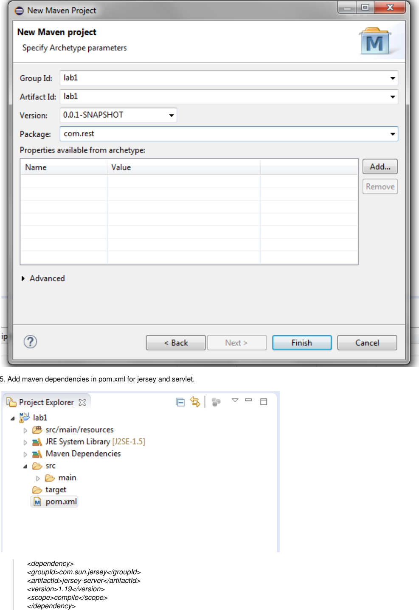Select src/main/resources label in tree
This screenshot has height=610, width=419.
click(x=79, y=430)
